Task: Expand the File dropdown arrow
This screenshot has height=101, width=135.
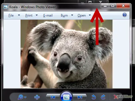Action: tap(19, 15)
